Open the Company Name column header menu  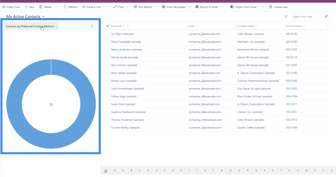tap(247, 26)
